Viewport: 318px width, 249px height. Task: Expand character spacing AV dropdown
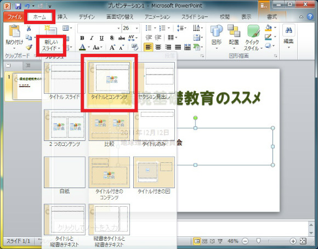tap(137, 38)
